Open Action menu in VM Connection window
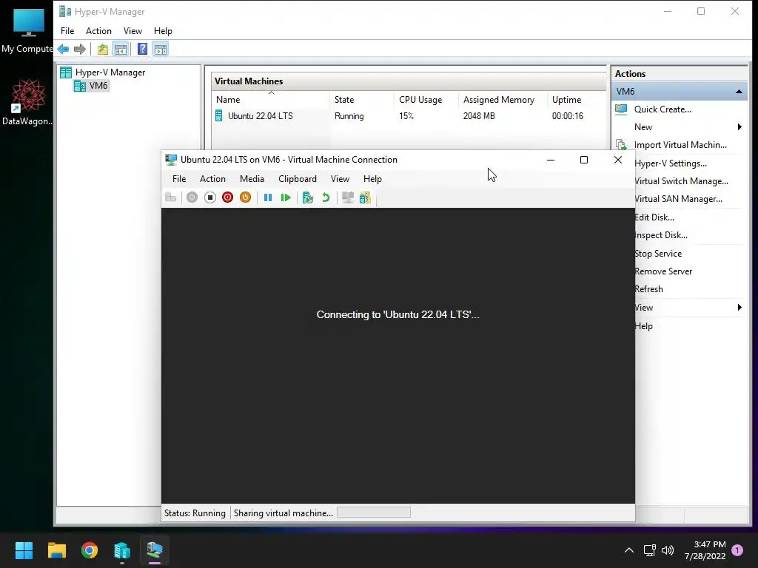Image resolution: width=758 pixels, height=568 pixels. [212, 179]
